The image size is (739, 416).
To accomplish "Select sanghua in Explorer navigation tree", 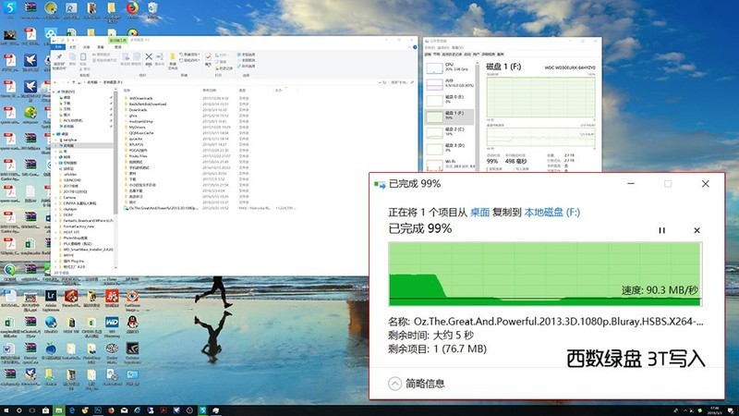I will click(x=70, y=141).
